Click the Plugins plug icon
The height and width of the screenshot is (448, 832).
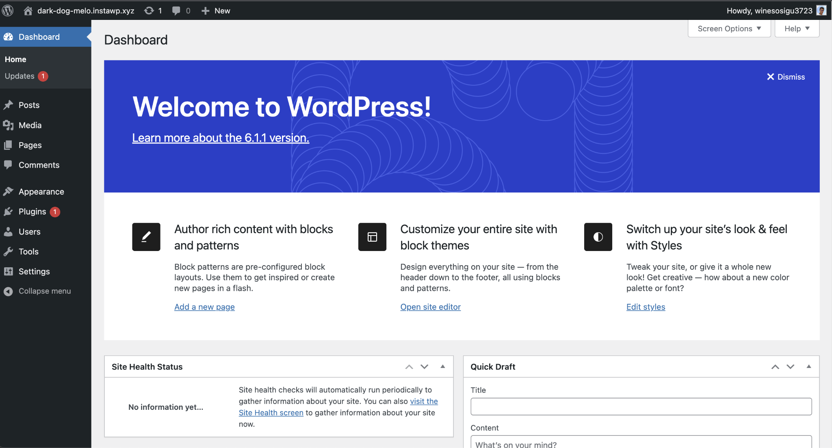point(9,211)
